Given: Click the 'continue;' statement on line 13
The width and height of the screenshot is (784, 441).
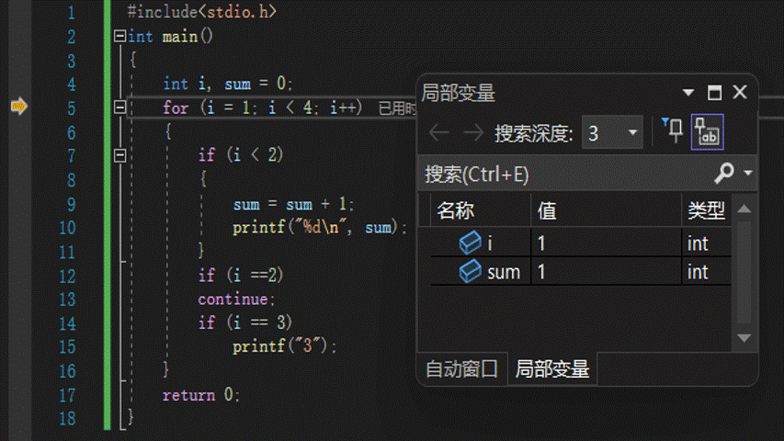Looking at the screenshot, I should pos(236,300).
